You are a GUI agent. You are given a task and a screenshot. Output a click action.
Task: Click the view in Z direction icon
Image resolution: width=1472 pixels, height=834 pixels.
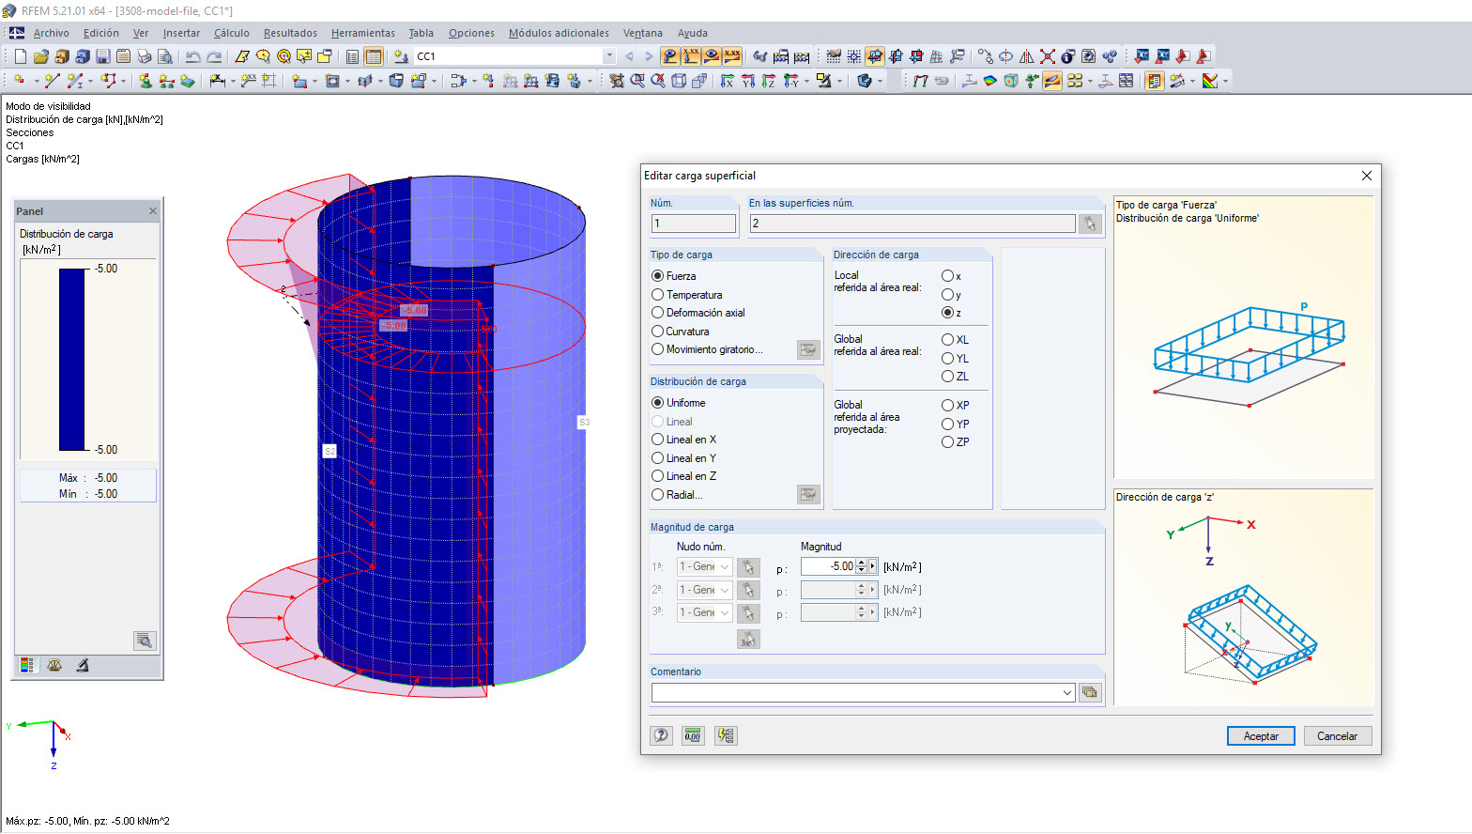pyautogui.click(x=768, y=81)
